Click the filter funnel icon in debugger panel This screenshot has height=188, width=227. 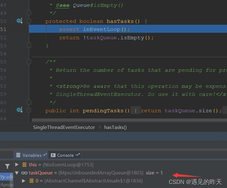tap(7, 166)
